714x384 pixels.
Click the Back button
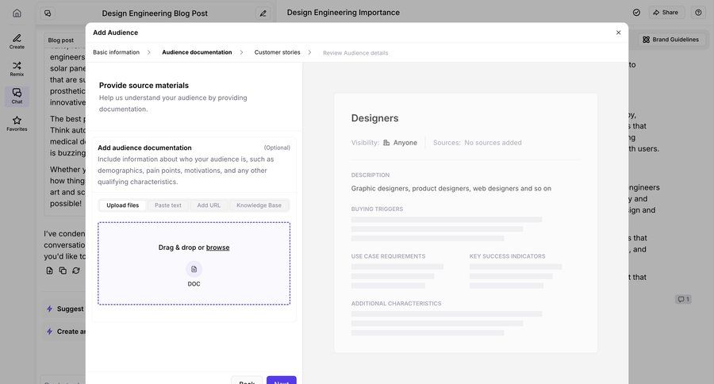click(x=247, y=382)
